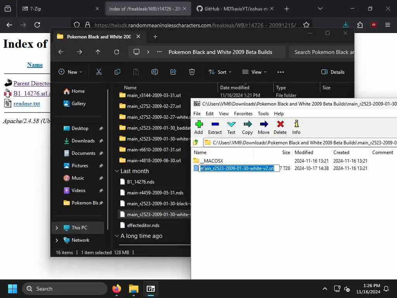Click the 7-Zip Copy button

point(247,127)
